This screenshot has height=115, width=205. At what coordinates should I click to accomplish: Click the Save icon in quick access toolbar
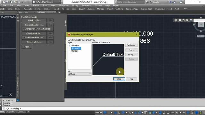12,2
